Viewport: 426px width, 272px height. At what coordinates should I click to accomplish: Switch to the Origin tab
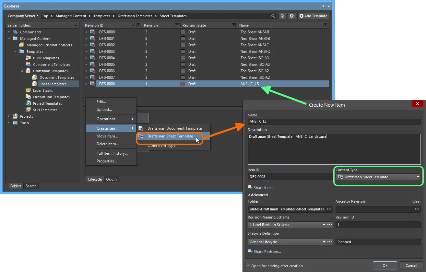[x=111, y=179]
